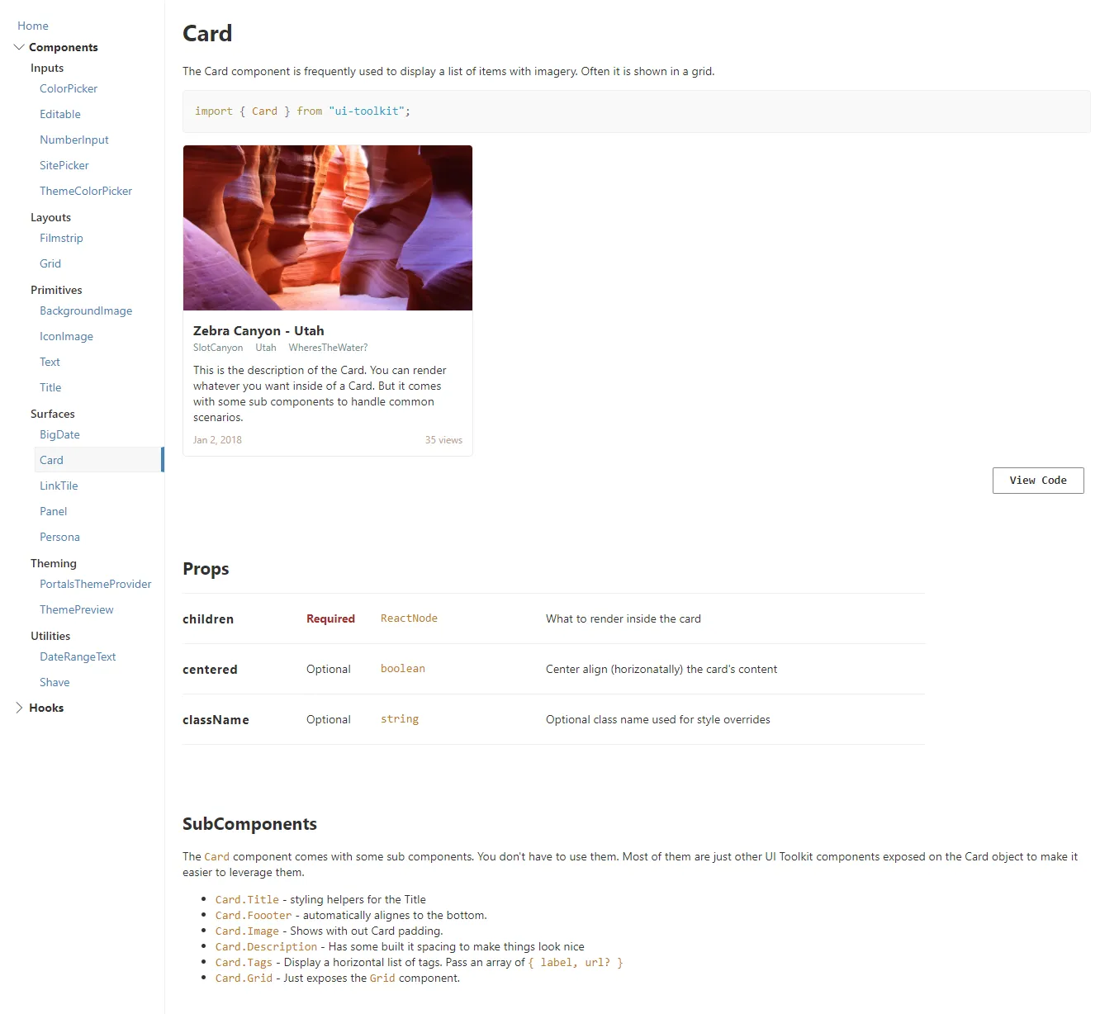The width and height of the screenshot is (1100, 1014).
Task: Open the Text primitive page
Action: (x=50, y=362)
